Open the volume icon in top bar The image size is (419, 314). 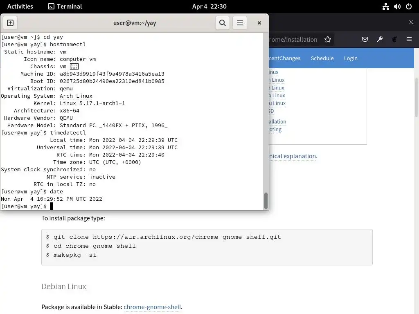tap(397, 7)
